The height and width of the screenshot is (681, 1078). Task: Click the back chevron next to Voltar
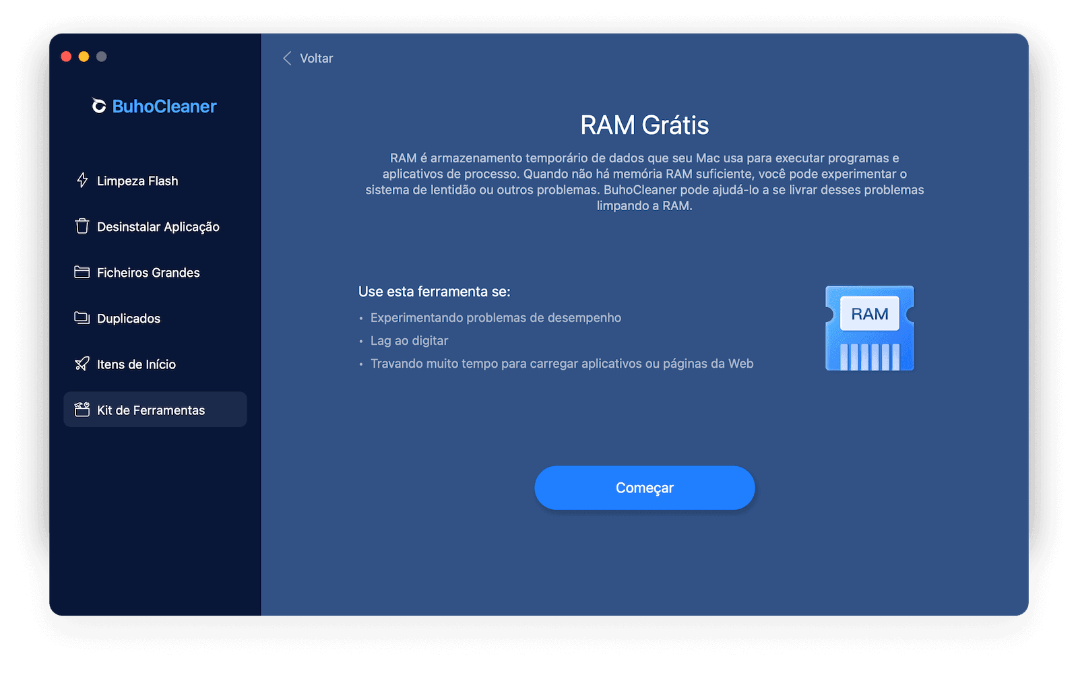286,59
